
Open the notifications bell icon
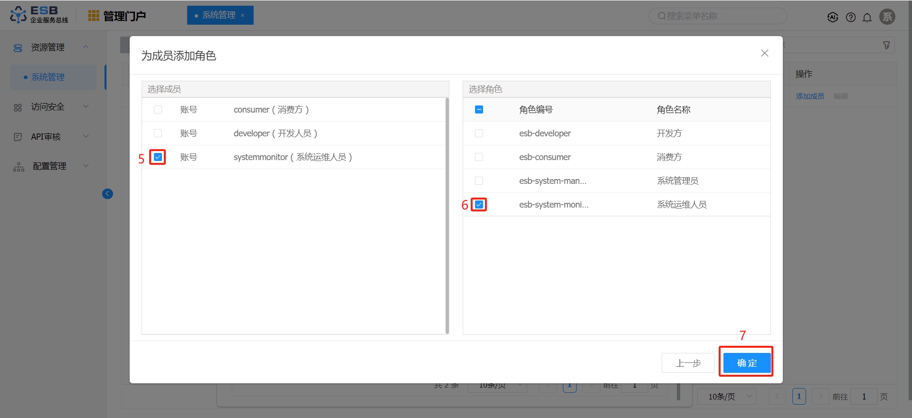click(x=867, y=18)
